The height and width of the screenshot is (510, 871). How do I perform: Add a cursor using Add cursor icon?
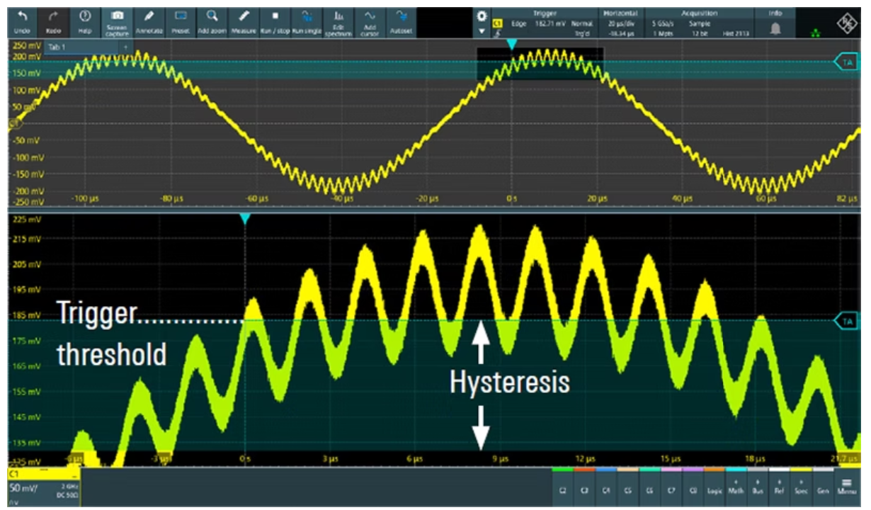click(x=370, y=22)
